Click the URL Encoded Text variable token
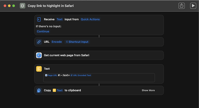Image resolution: width=199 pixels, height=108 pixels. coord(81,75)
